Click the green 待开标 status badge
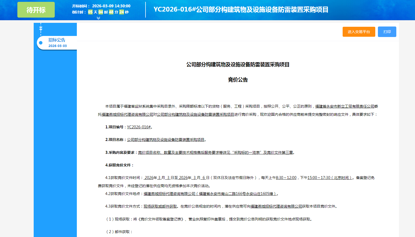The height and width of the screenshot is (237, 415). point(36,10)
